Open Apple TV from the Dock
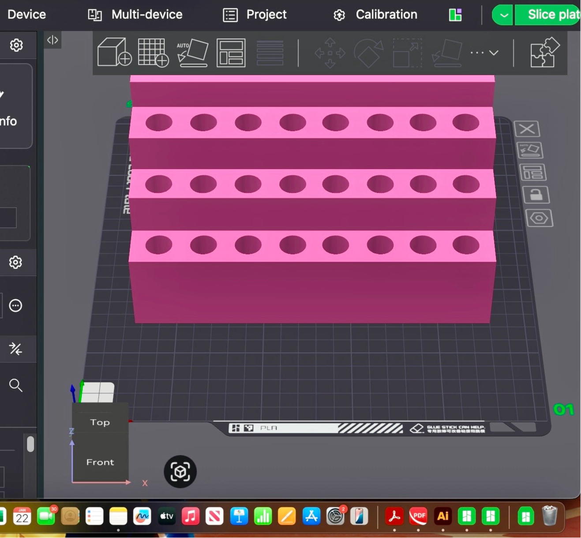 coord(167,516)
